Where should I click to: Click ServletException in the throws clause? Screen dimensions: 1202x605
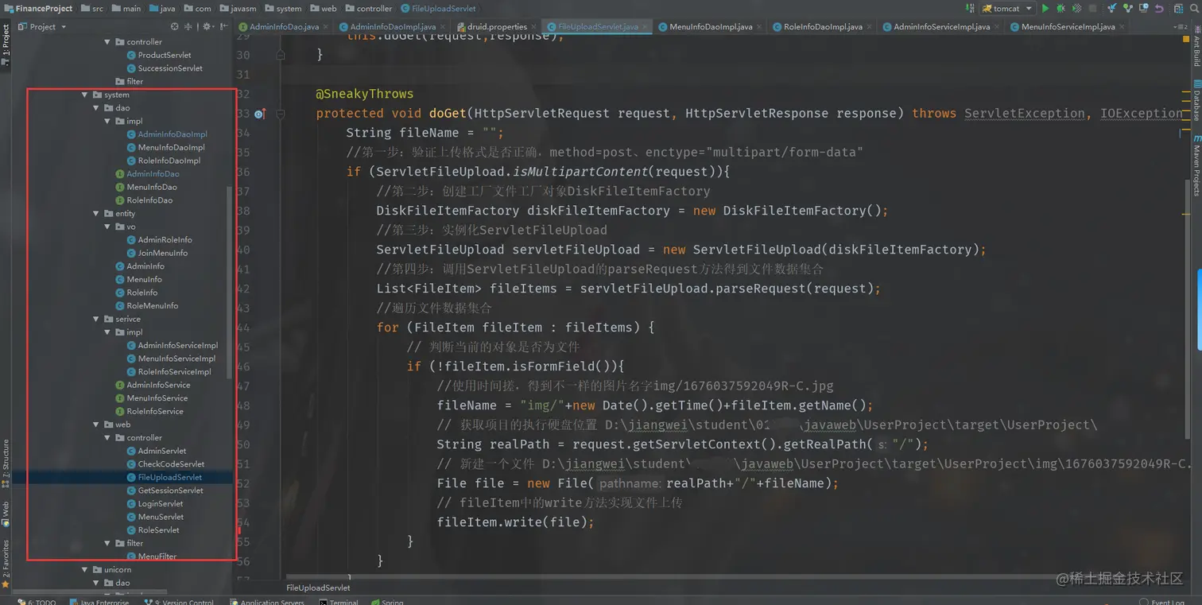(1024, 113)
